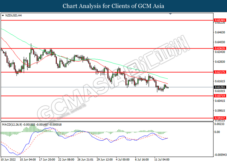Screen dimensions: 227x162
Task: Click the 0.60415 price axis value
Action: 220,101
